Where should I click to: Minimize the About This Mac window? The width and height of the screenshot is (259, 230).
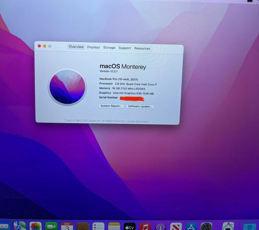click(45, 46)
